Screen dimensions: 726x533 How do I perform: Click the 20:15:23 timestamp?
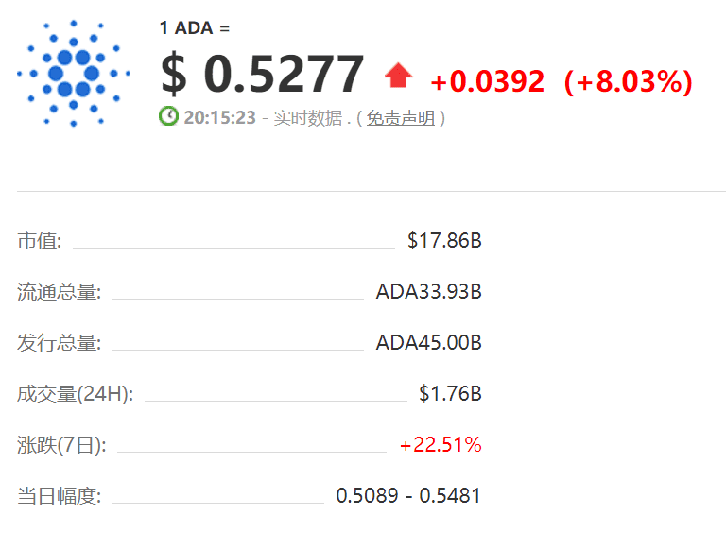[219, 118]
